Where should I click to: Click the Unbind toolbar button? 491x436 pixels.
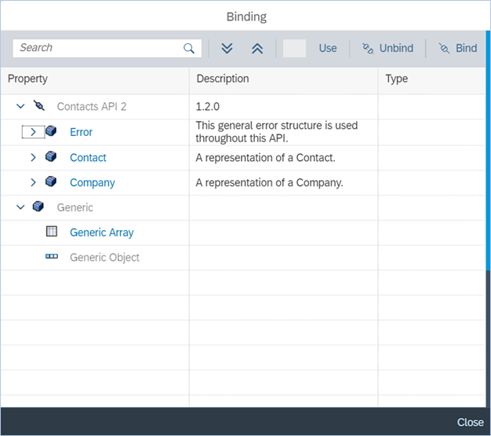click(x=387, y=48)
